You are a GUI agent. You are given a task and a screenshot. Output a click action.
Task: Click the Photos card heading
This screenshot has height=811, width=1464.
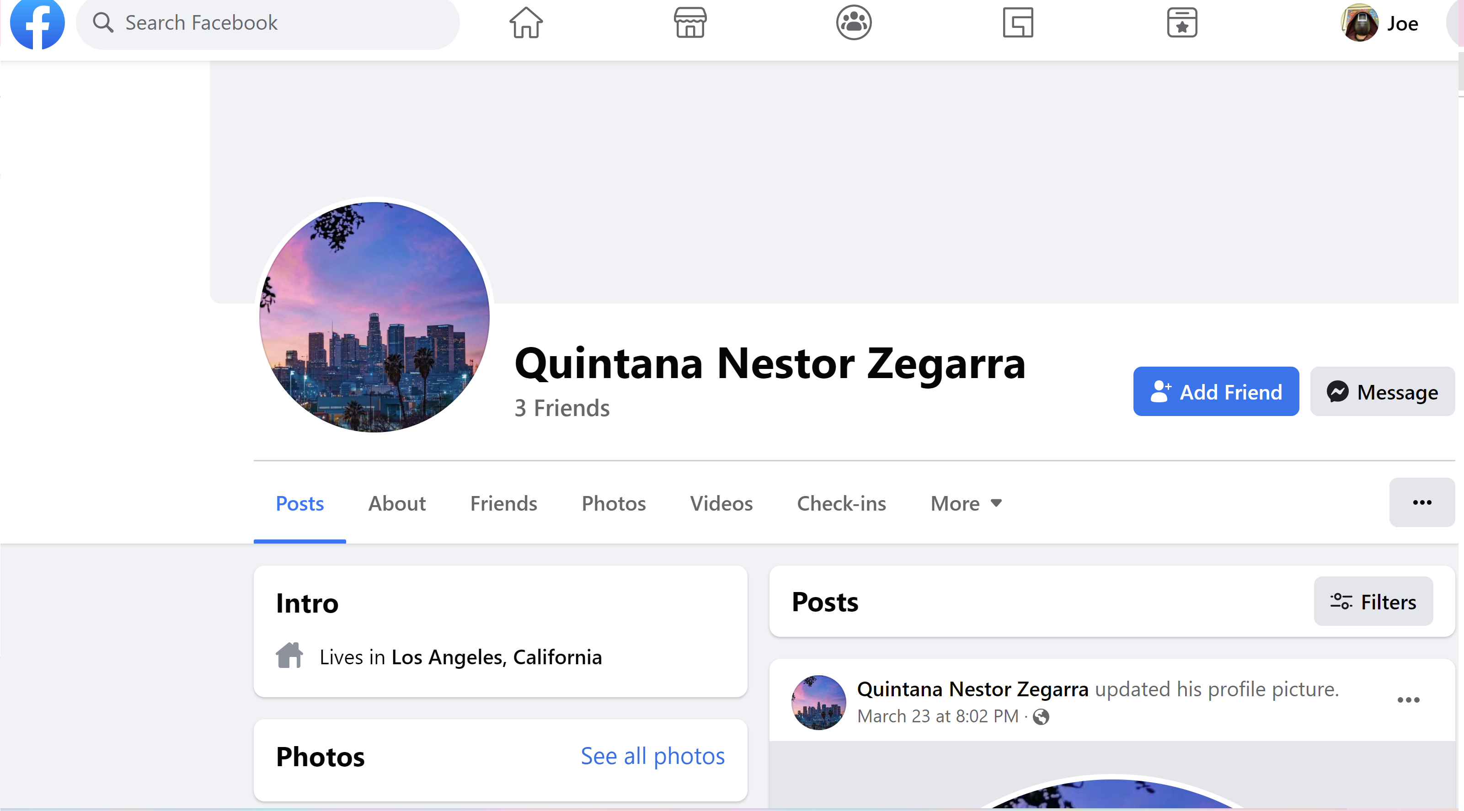tap(320, 757)
